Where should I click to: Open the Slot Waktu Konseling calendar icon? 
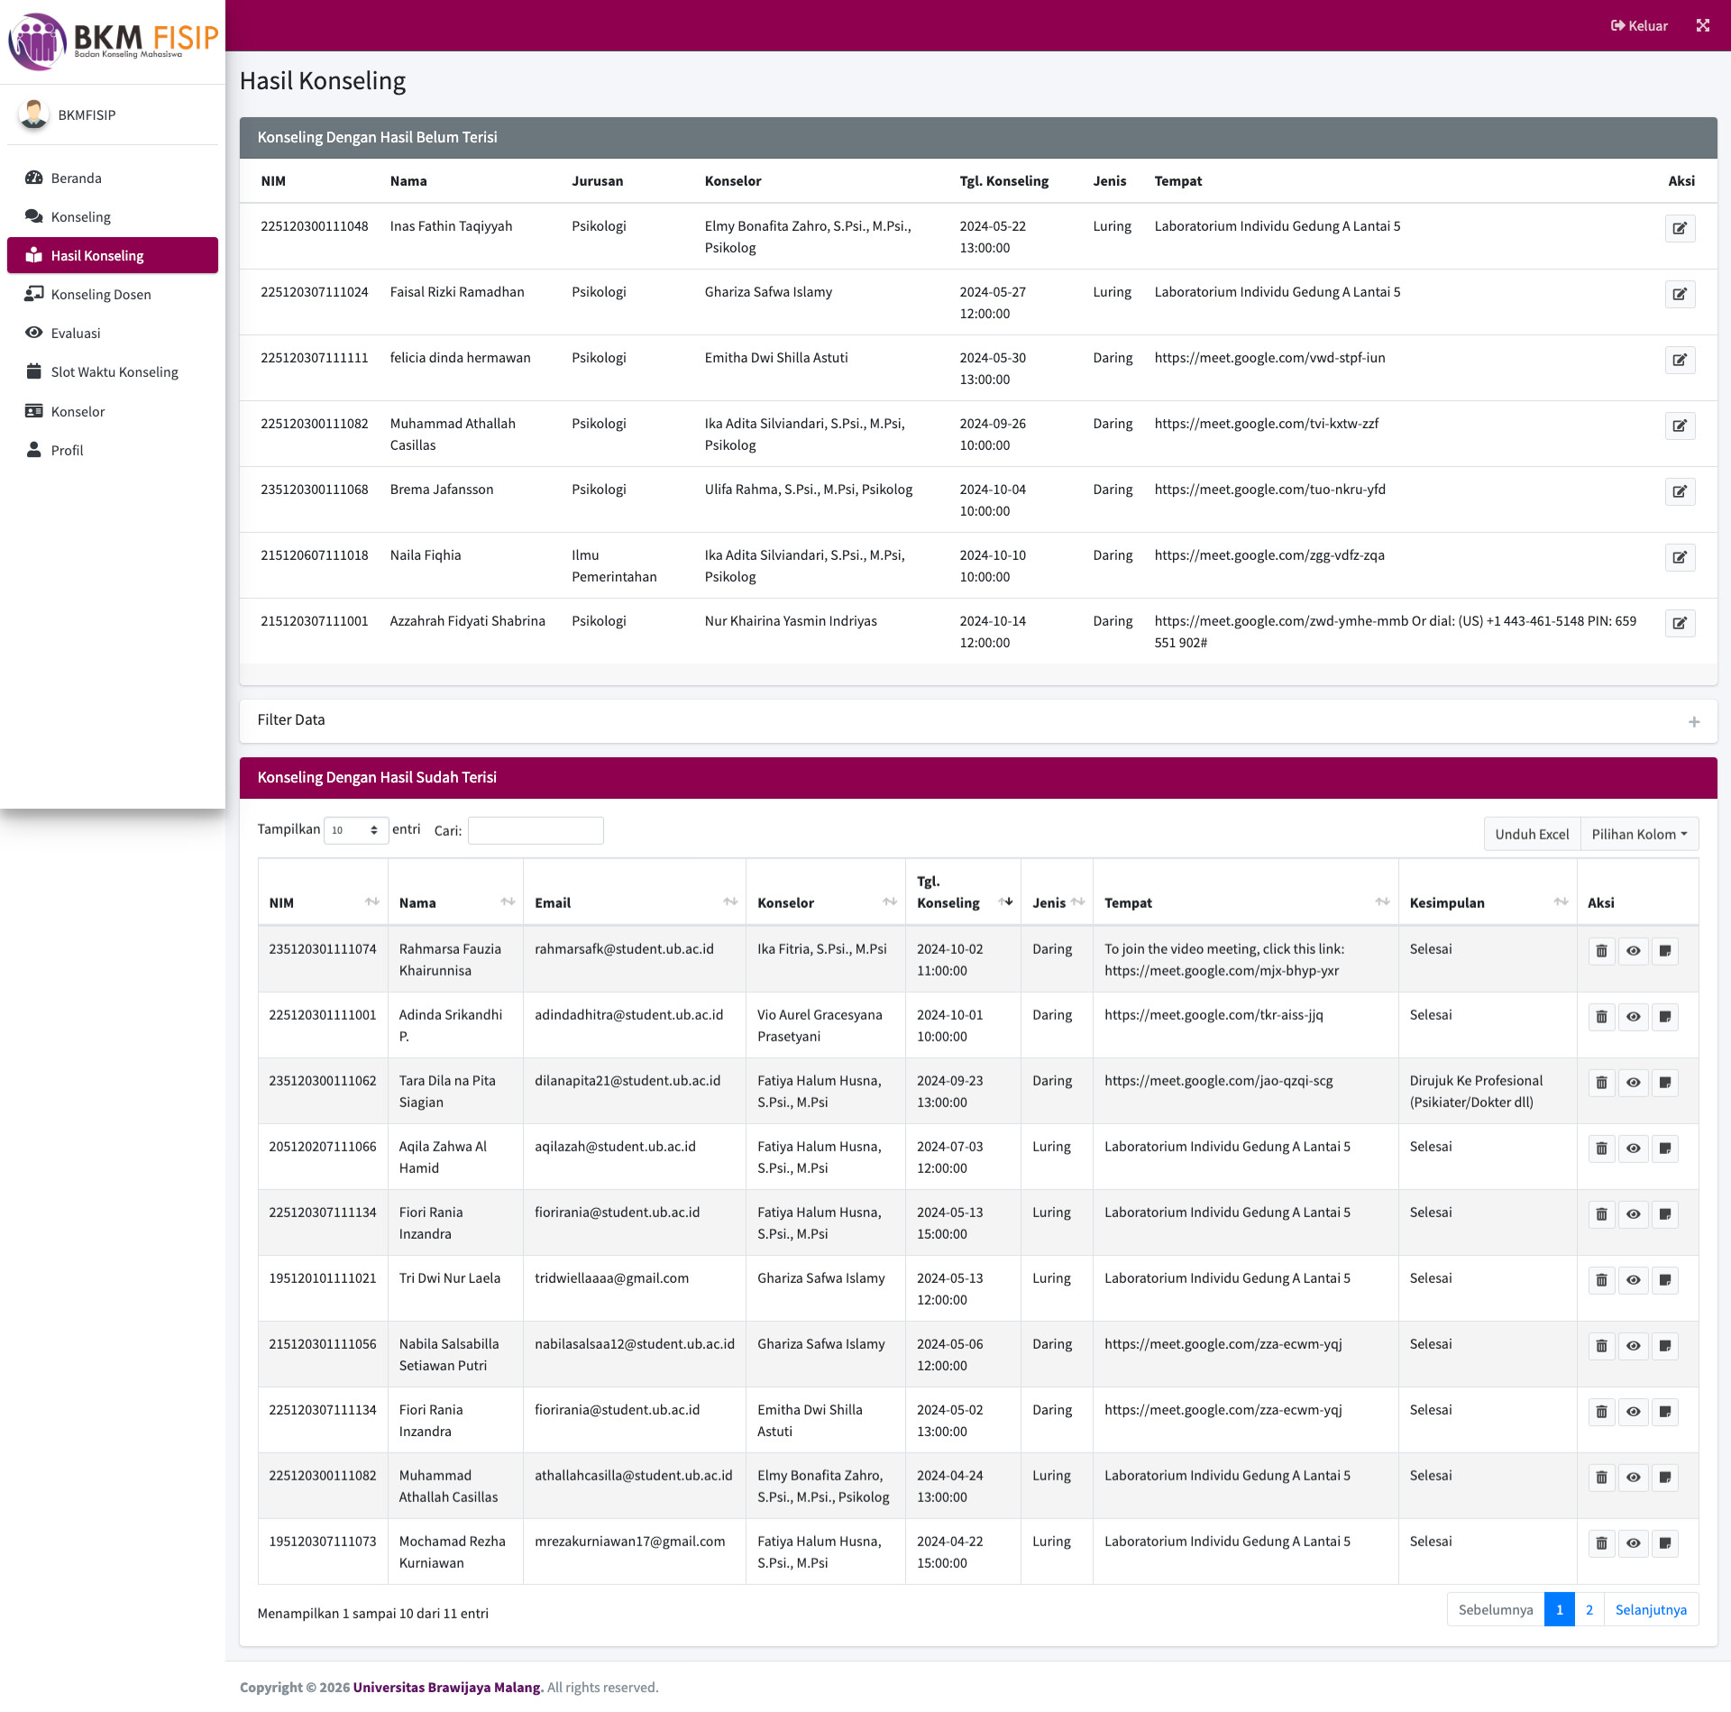34,371
